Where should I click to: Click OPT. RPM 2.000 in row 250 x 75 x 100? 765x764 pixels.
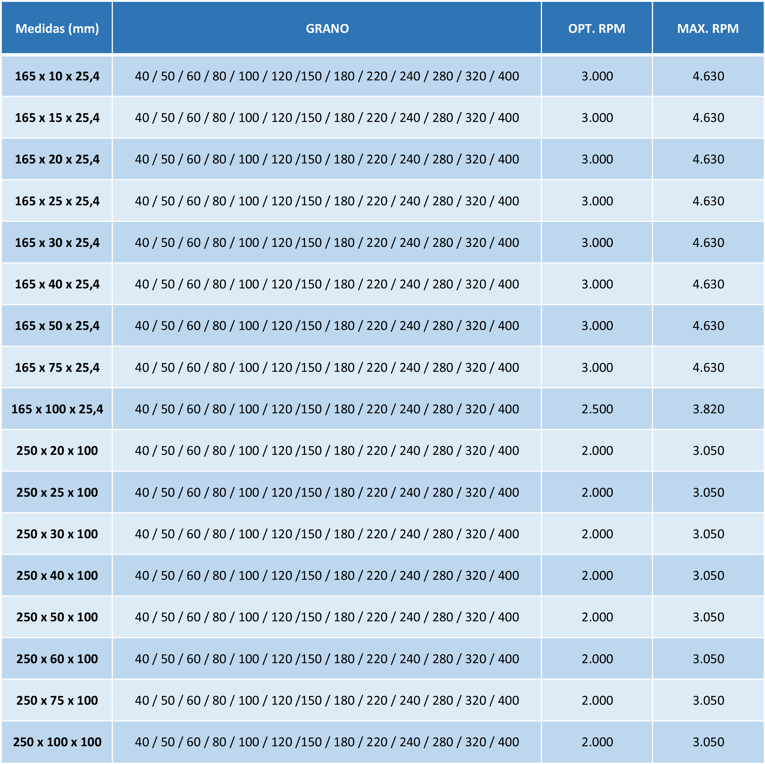[597, 701]
